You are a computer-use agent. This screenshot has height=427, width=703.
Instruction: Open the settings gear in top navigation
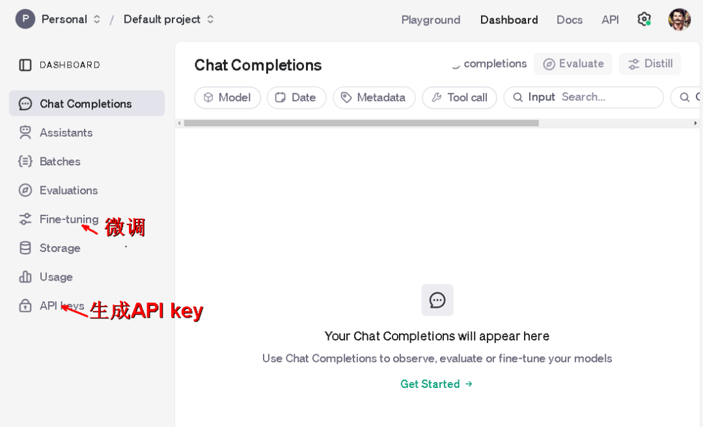pyautogui.click(x=644, y=20)
